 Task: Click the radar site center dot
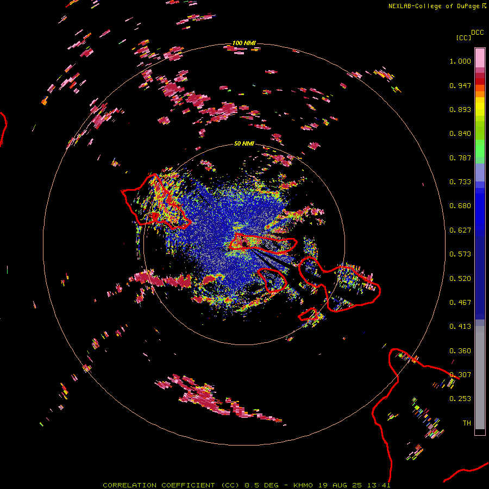[244, 244]
